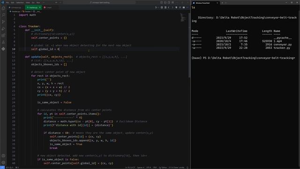300x169 pixels.
Task: Click the Ln/Col position indicator
Action: coord(130,168)
